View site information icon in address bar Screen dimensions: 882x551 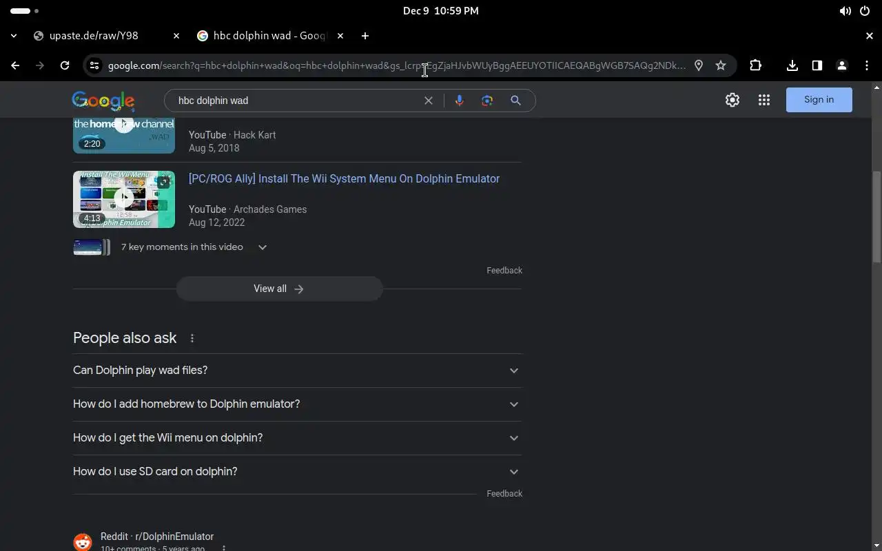coord(94,65)
